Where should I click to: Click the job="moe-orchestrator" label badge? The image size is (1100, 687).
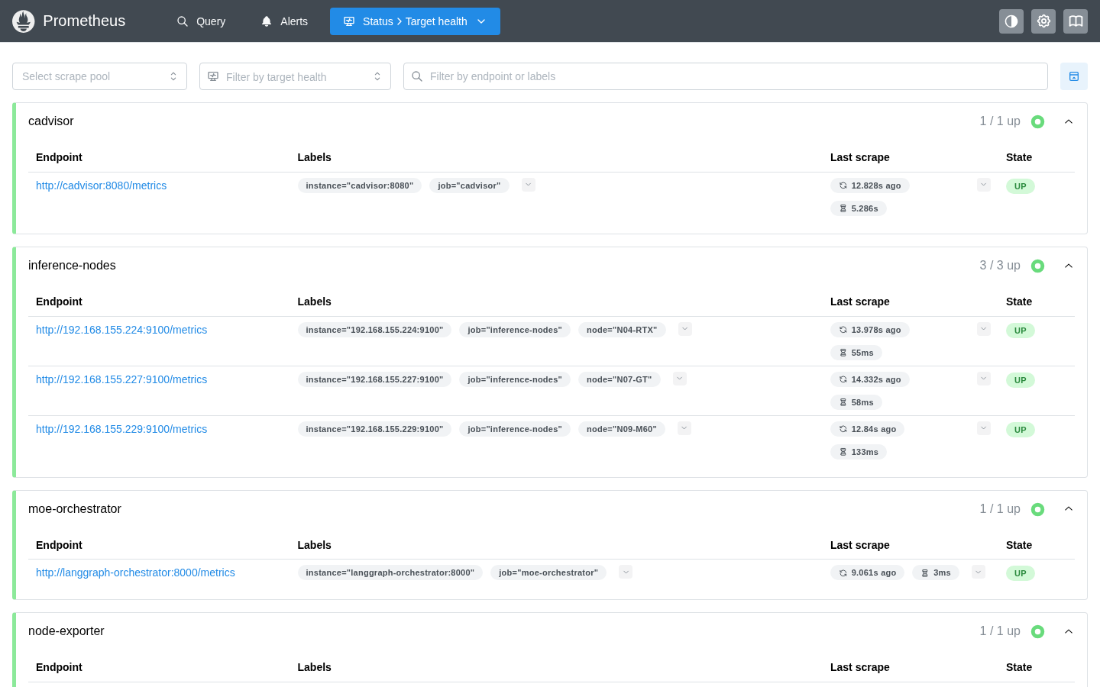tap(548, 572)
